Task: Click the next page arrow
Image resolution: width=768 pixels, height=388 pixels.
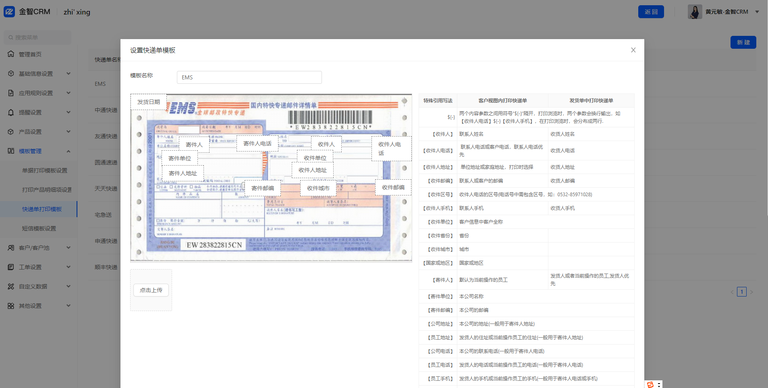Action: click(751, 292)
